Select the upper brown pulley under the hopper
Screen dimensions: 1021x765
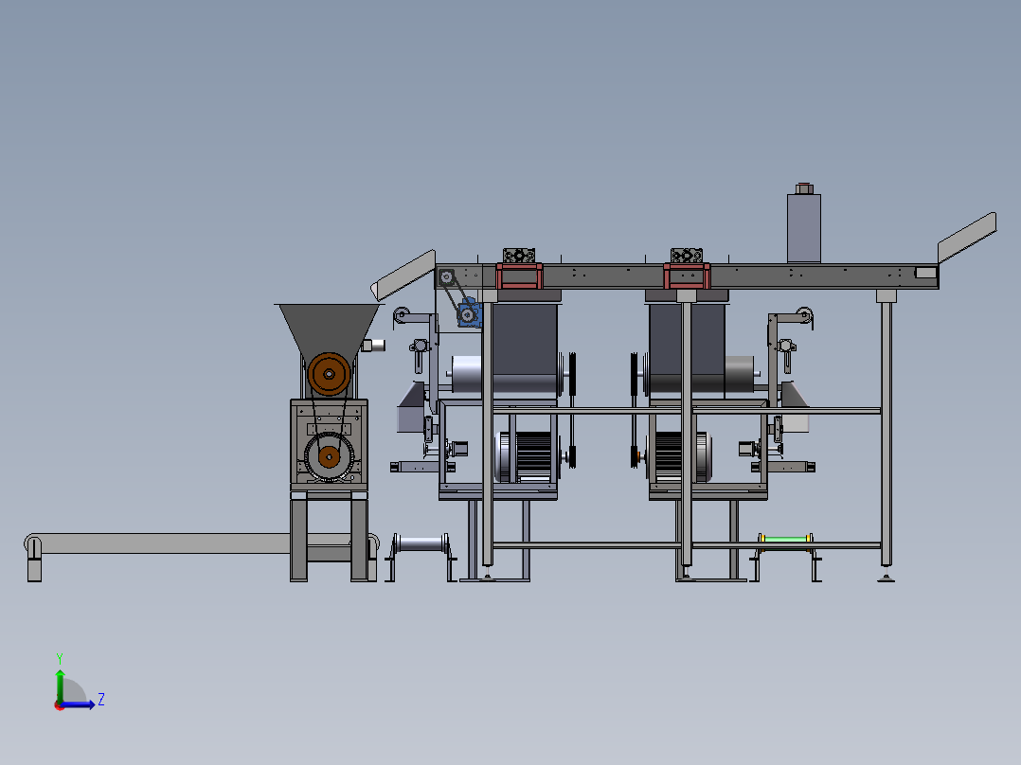coord(329,374)
